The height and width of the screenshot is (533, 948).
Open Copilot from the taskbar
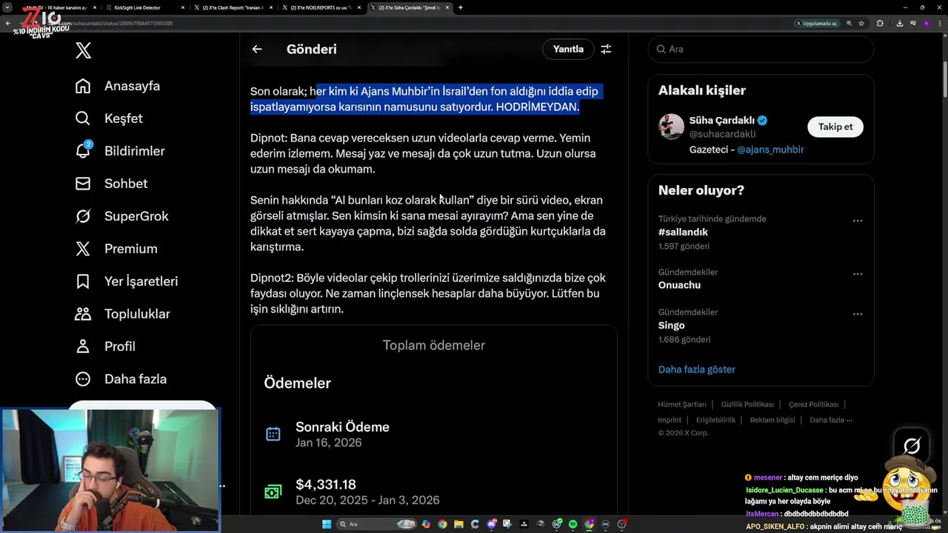click(426, 524)
